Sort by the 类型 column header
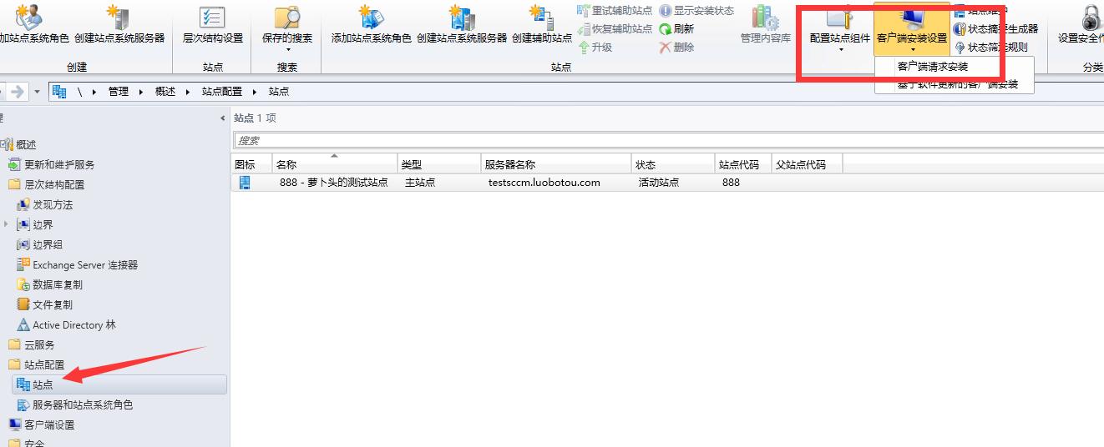The height and width of the screenshot is (447, 1104). pos(439,163)
